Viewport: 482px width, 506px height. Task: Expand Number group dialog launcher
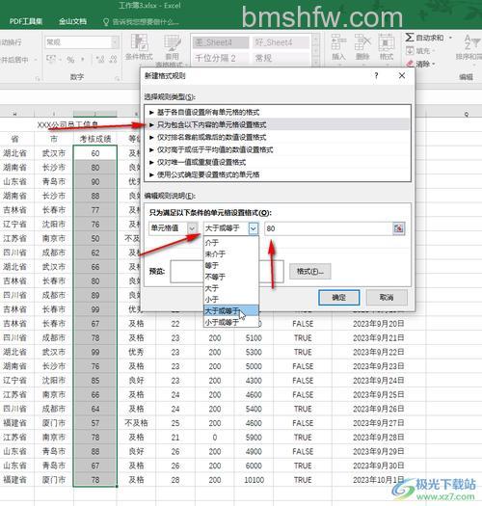point(117,78)
